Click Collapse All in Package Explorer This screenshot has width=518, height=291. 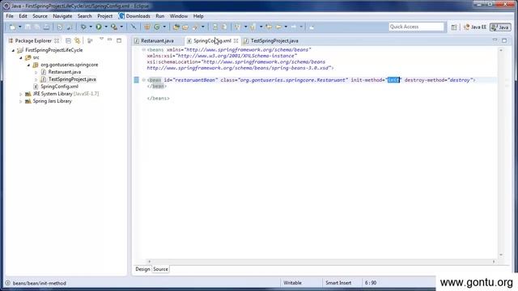[68, 40]
